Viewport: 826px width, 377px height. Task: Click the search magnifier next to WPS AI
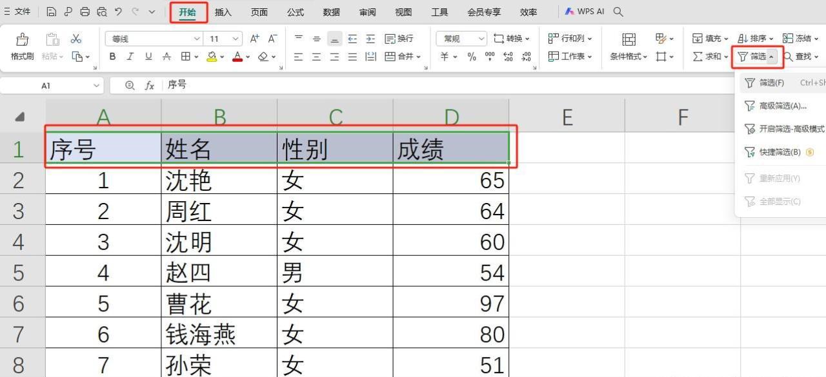pos(618,12)
